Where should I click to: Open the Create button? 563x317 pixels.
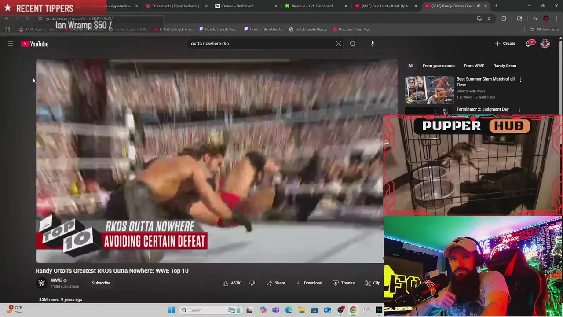[x=505, y=44]
